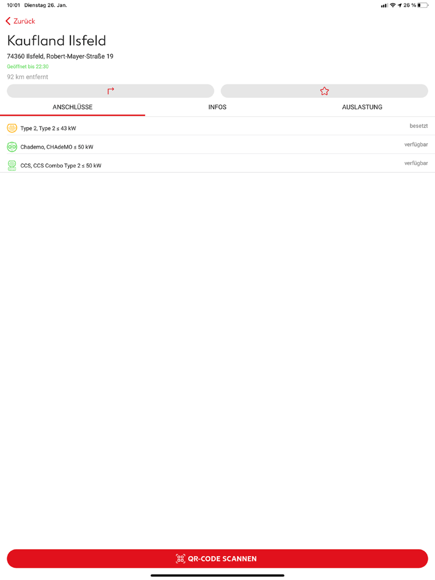
Task: Open the CHAdeMO ≤ 50 kW connector row
Action: point(217,145)
